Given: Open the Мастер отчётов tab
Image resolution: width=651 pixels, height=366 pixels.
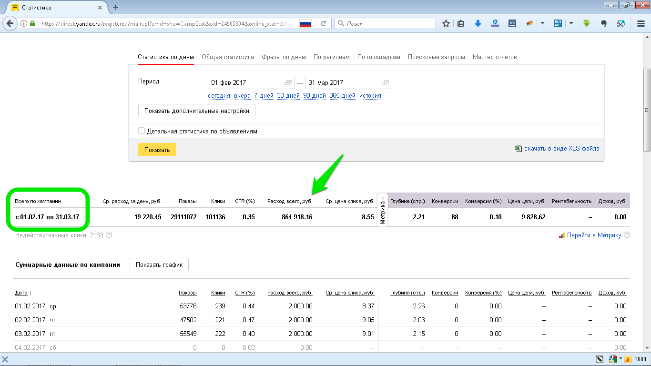Looking at the screenshot, I should 494,57.
